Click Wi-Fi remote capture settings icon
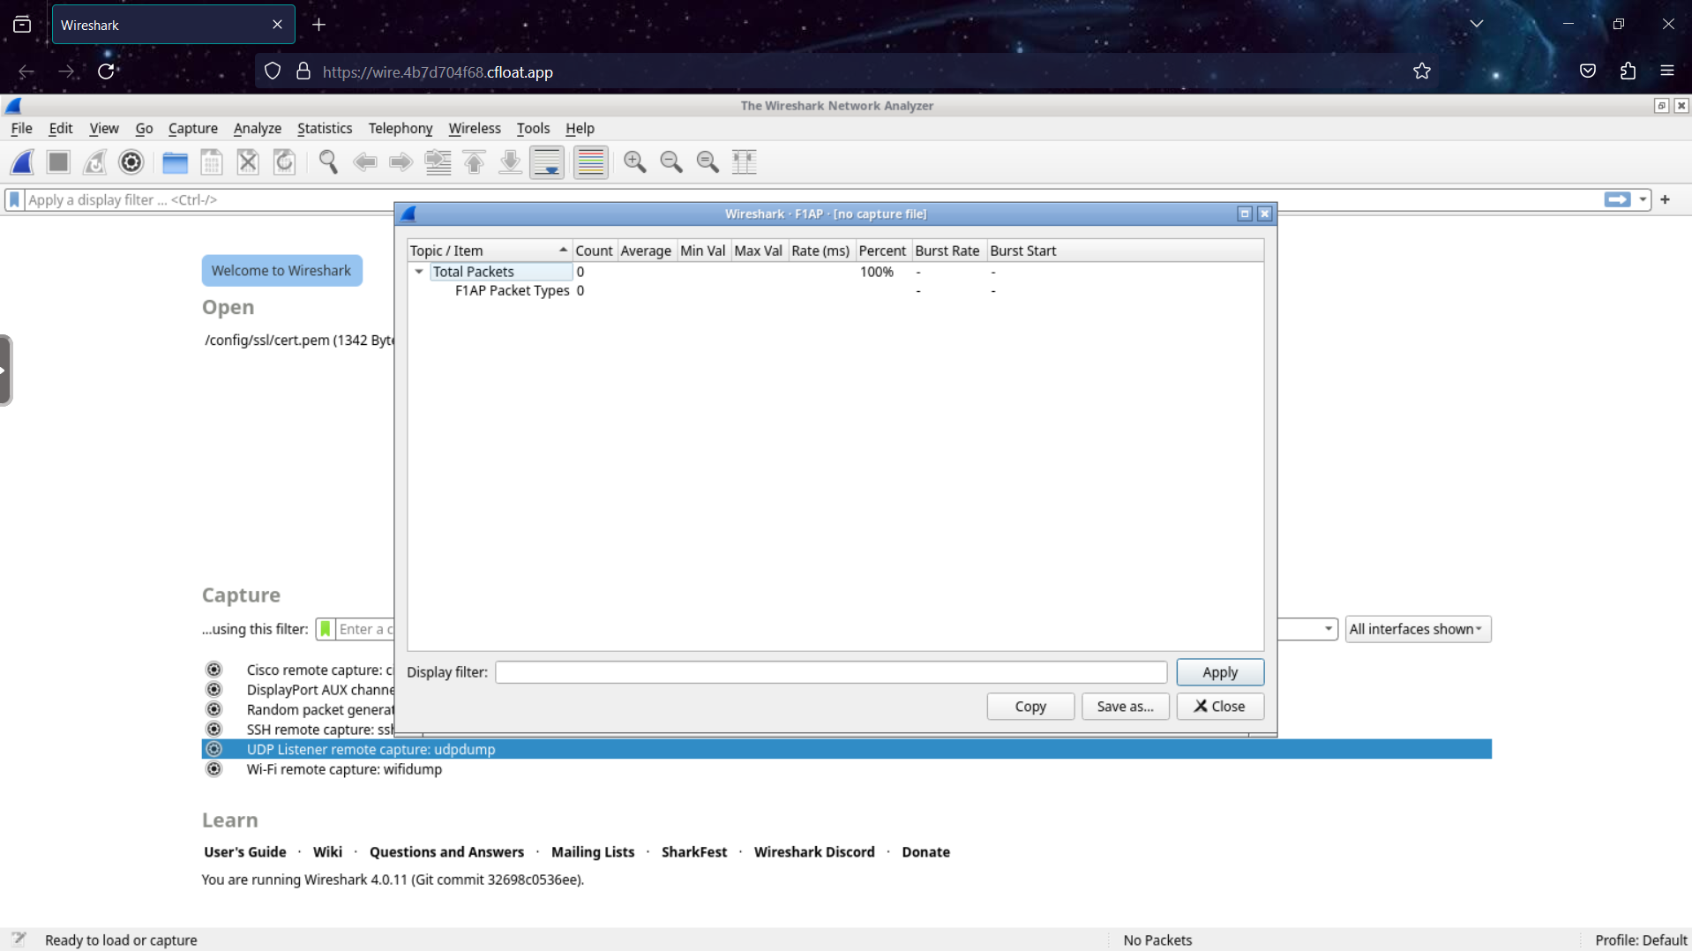This screenshot has width=1692, height=951. (x=213, y=769)
